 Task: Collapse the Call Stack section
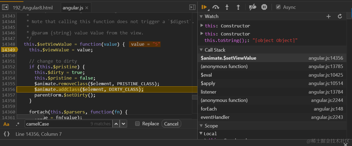(x=201, y=50)
